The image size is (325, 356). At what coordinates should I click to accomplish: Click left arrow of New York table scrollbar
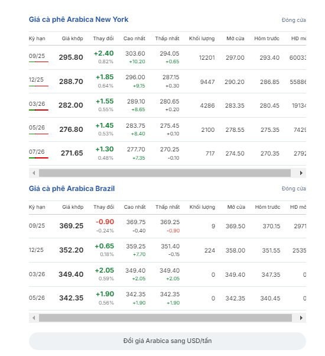pos(34,173)
